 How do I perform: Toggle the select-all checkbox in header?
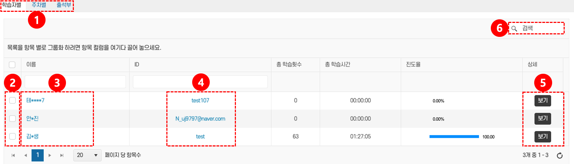12,65
